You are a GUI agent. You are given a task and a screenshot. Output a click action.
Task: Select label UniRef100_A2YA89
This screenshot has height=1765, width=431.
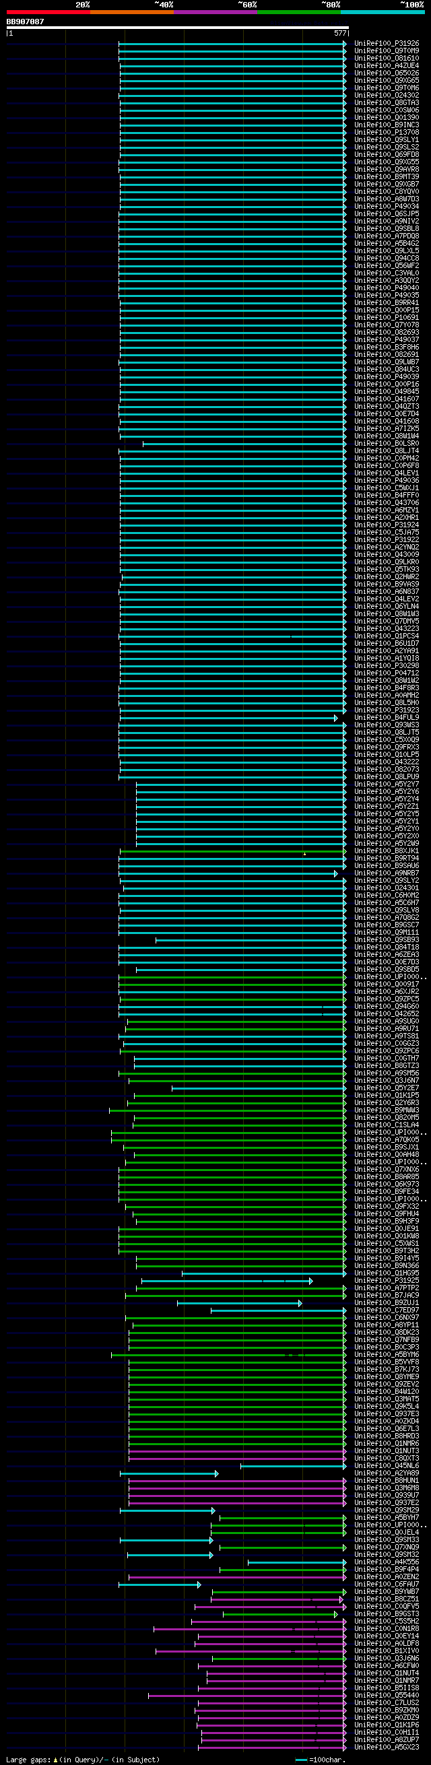coord(387,1473)
